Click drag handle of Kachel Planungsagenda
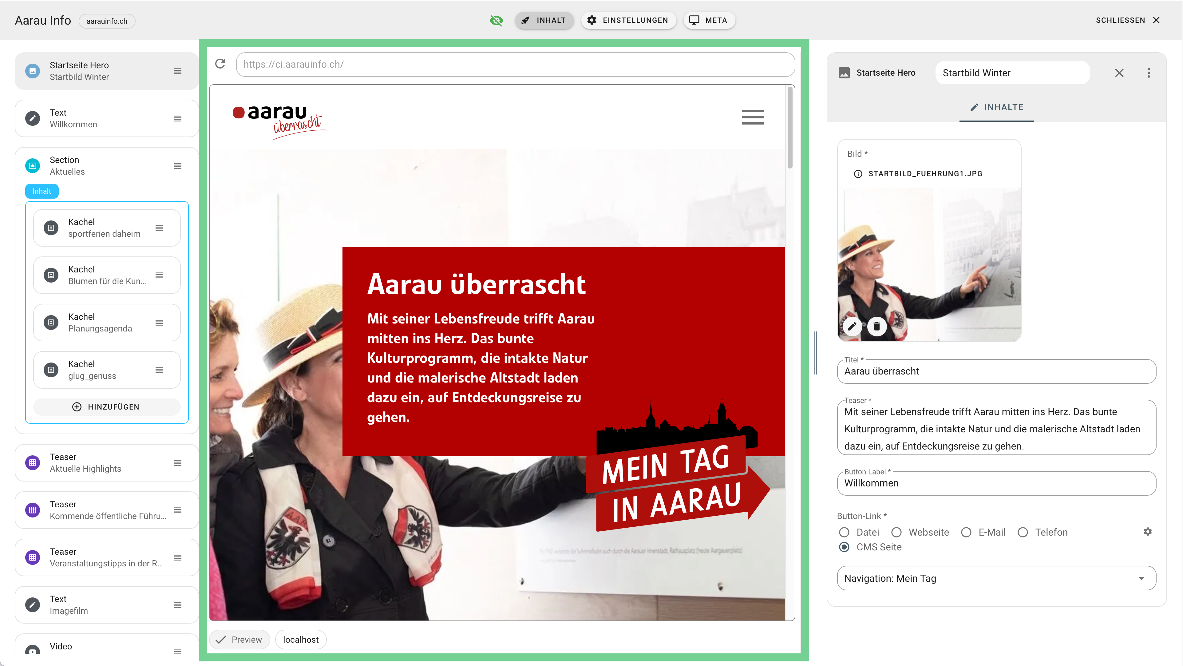 [x=159, y=323]
